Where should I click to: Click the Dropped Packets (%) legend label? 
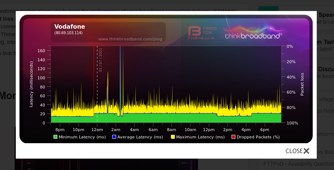(258, 137)
